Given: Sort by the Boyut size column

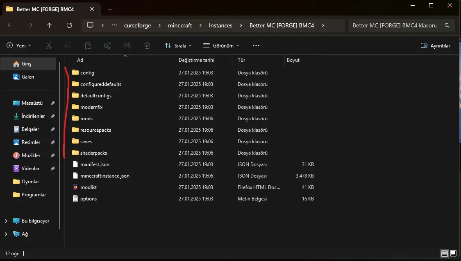Looking at the screenshot, I should [x=293, y=60].
